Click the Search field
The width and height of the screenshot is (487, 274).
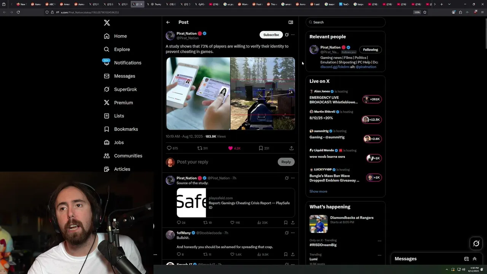(345, 22)
